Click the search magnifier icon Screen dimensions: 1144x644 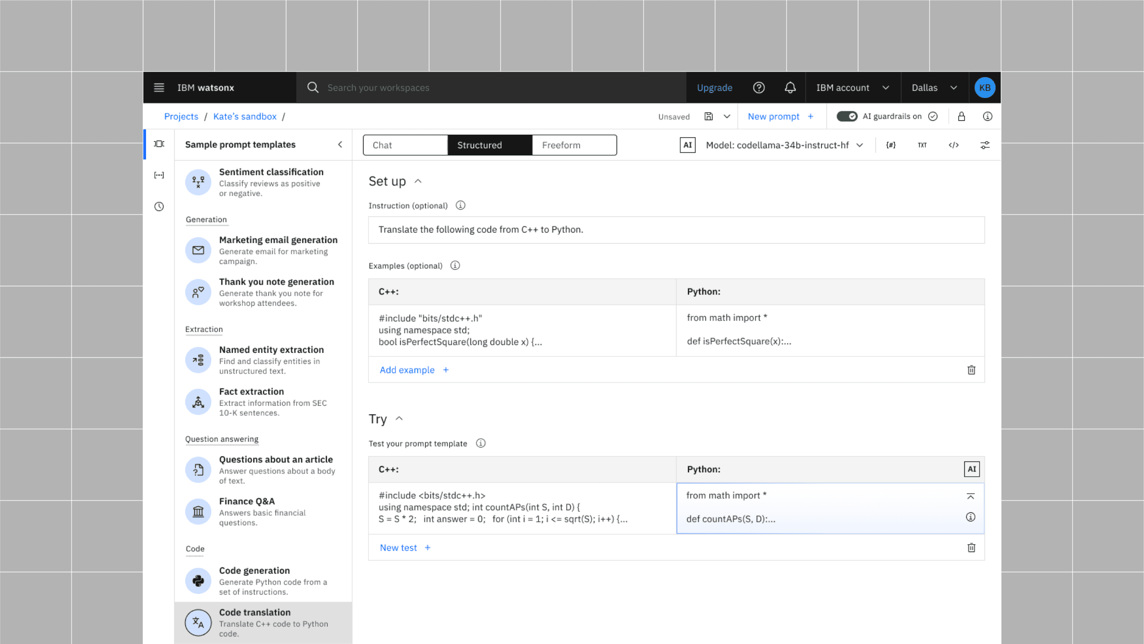[x=313, y=87]
